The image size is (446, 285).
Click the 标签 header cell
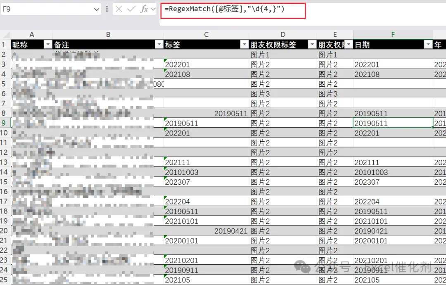click(206, 45)
